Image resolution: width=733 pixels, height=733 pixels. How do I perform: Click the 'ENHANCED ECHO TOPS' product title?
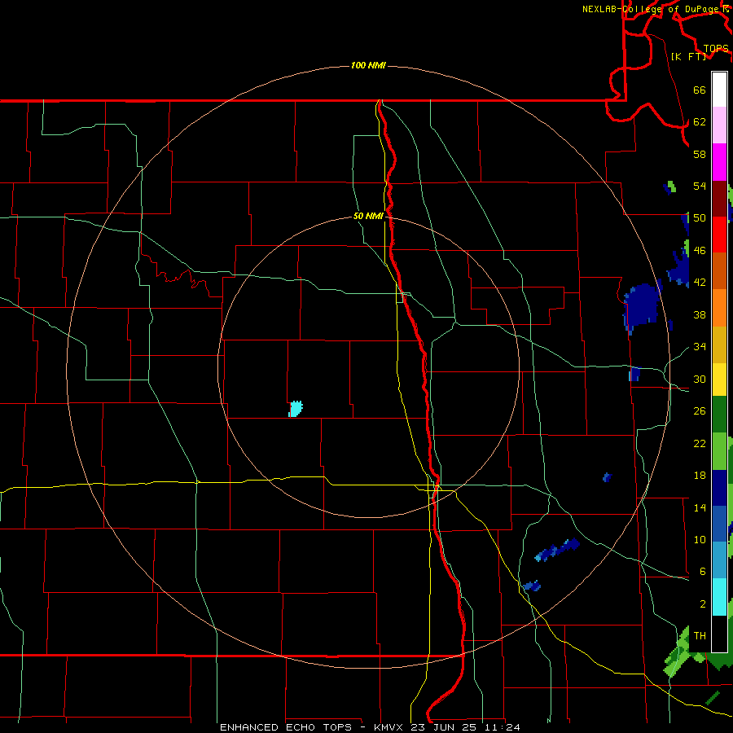[x=286, y=727]
